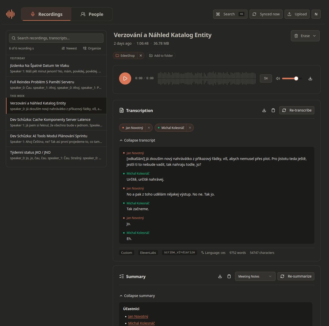Collapse the transcript section

pos(138,140)
